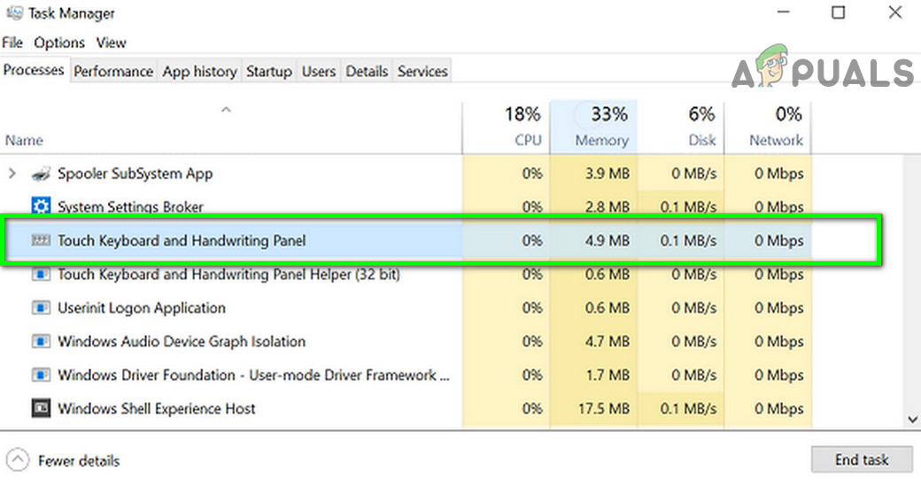Open the Services tab
The height and width of the screenshot is (487, 921).
[x=422, y=72]
